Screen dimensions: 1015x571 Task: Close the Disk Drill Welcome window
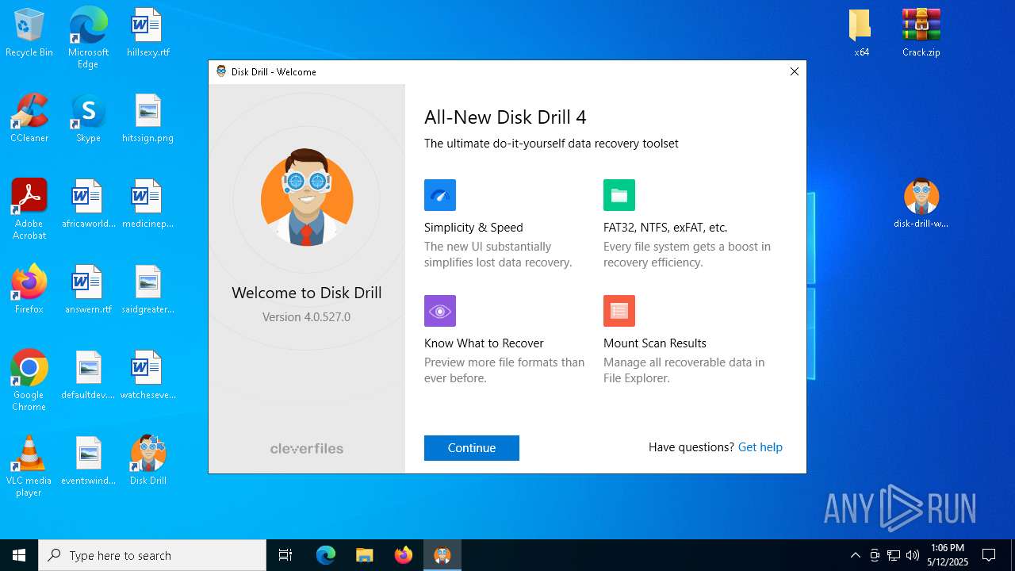(794, 71)
